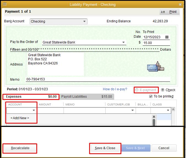Click the Memo cell in expense row
This screenshot has width=186, height=158.
point(84,110)
